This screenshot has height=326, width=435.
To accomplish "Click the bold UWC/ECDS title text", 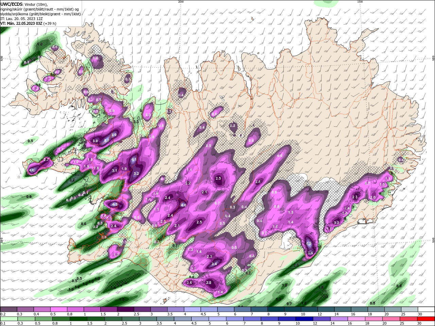I will click(12, 4).
